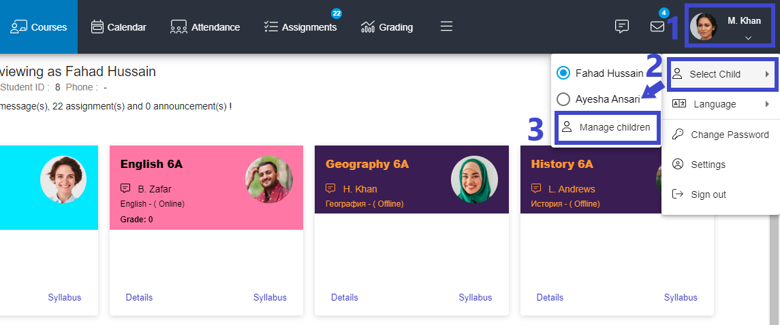Click teacher name H. Khan
780x325 pixels.
click(360, 189)
